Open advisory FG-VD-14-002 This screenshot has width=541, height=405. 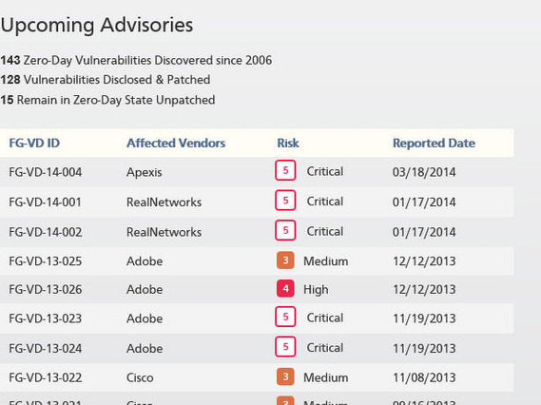click(x=46, y=232)
